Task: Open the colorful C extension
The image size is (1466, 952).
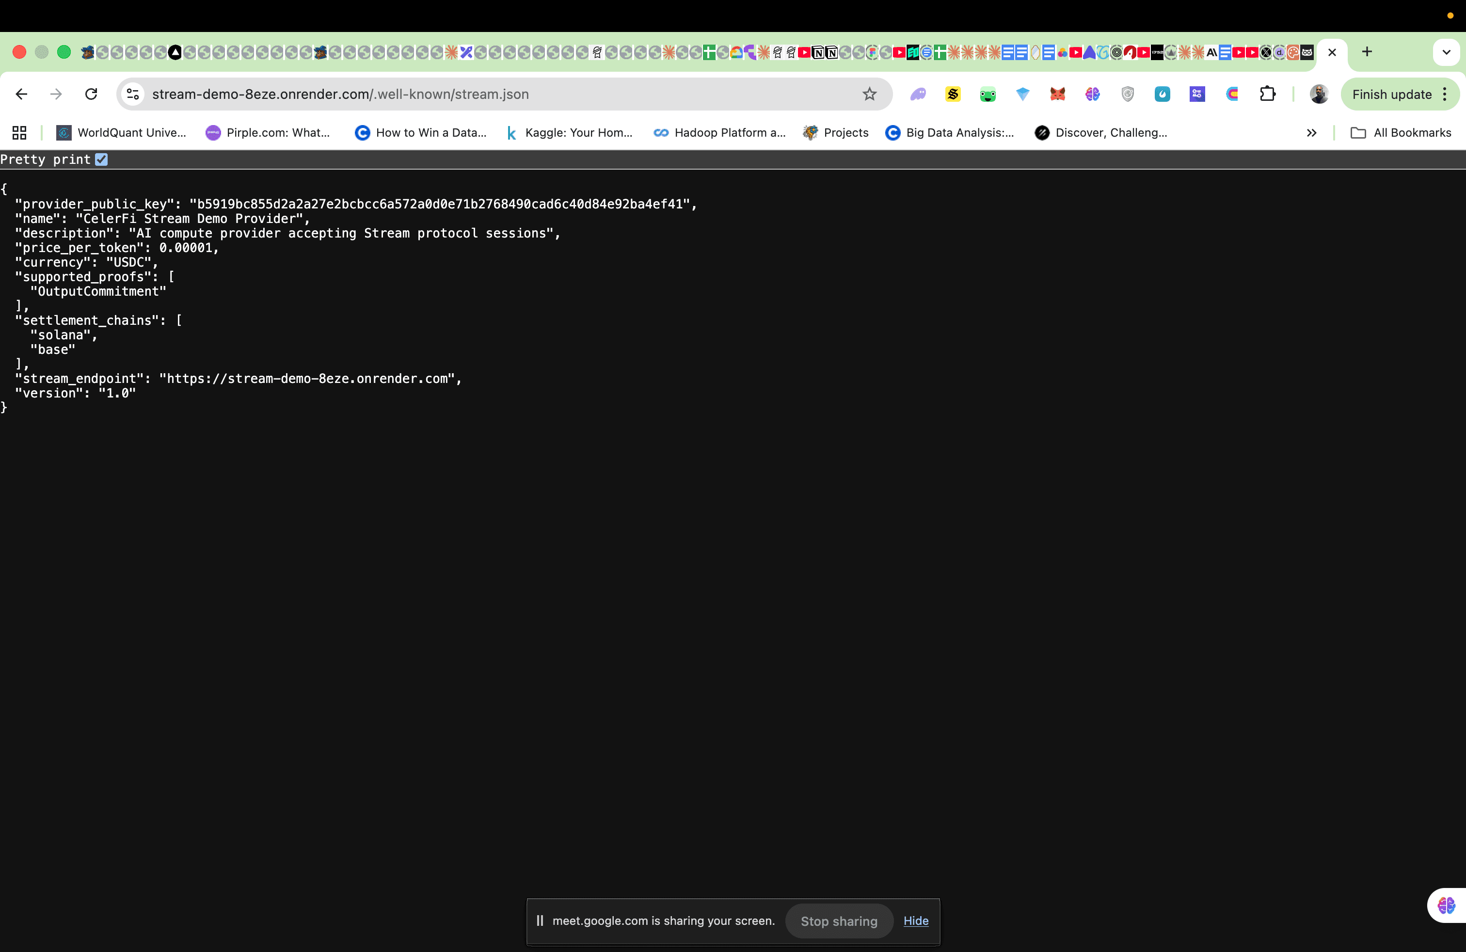Action: point(1232,94)
